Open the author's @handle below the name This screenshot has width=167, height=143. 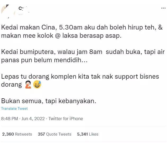[21, 14]
